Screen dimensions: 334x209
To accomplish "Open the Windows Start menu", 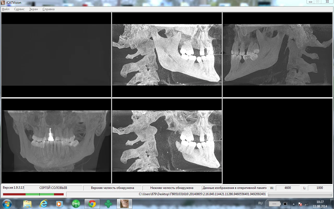I will click(x=6, y=204).
